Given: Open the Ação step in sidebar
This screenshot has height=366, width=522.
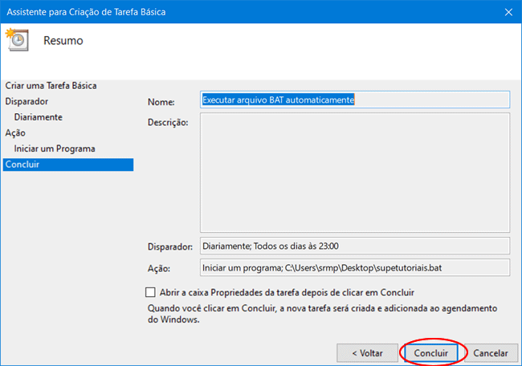Looking at the screenshot, I should point(15,133).
